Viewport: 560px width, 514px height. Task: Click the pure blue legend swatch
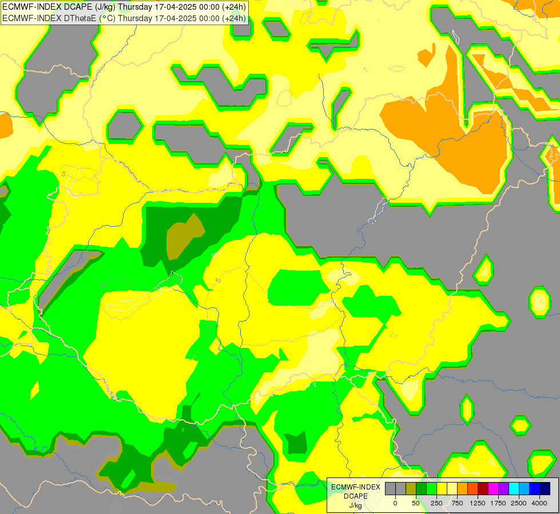pos(535,489)
